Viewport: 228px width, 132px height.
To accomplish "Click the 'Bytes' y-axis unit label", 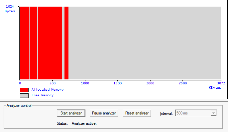I will pos(10,11).
